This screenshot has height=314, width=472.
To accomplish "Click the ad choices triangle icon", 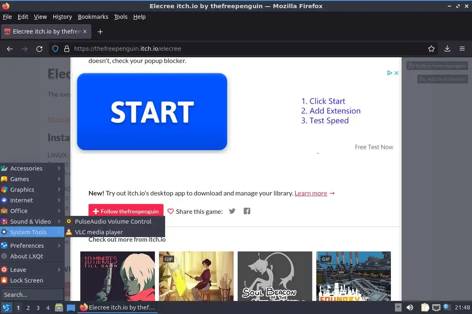I will 390,73.
